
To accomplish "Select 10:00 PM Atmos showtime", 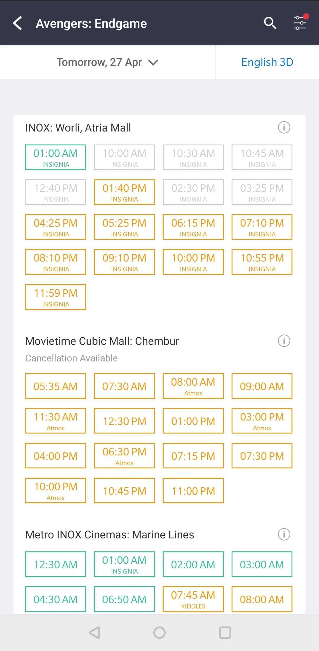I will point(56,491).
